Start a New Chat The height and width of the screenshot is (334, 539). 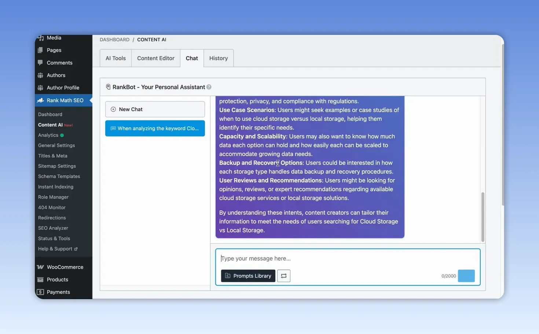coord(155,109)
